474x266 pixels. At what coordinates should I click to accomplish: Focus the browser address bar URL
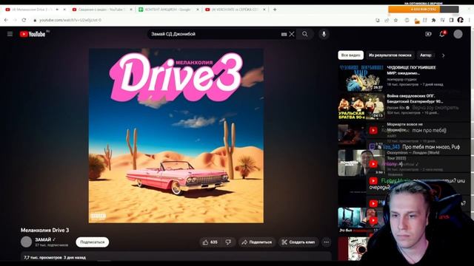point(70,20)
